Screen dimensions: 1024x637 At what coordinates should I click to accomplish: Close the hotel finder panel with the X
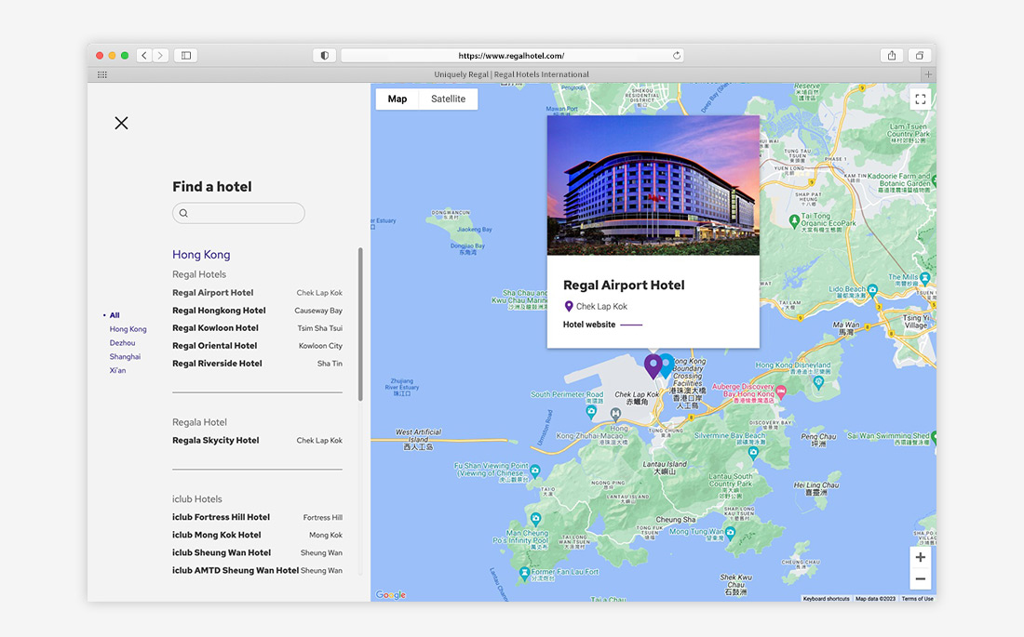(121, 123)
